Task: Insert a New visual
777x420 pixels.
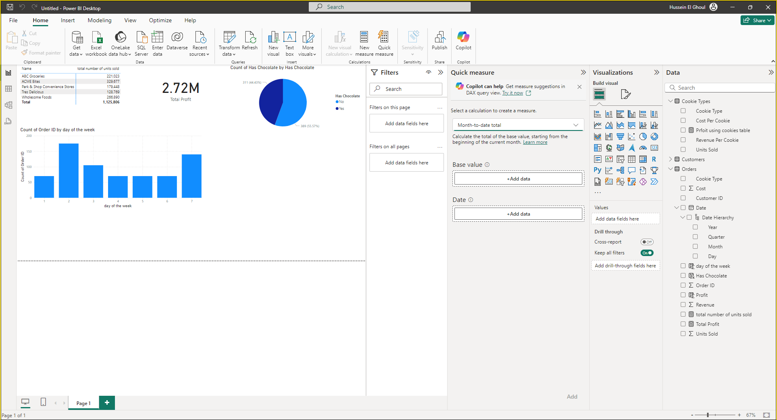Action: 273,44
